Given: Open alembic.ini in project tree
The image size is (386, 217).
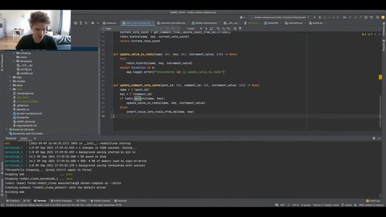Looking at the screenshot, I should click(21, 109).
